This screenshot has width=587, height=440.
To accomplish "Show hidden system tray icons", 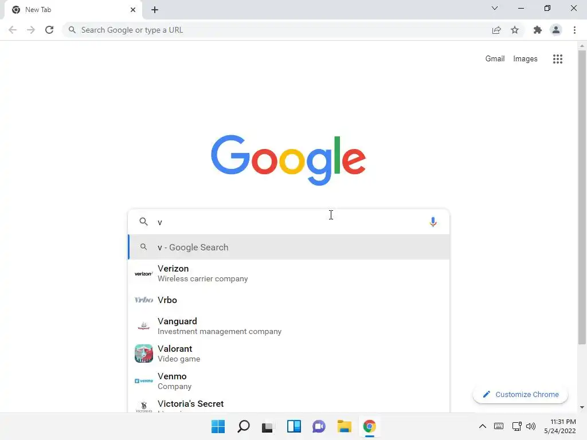I will coord(483,426).
